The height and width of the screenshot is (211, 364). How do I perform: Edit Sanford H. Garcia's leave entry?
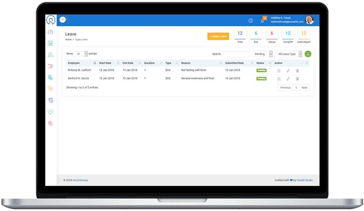(x=288, y=79)
